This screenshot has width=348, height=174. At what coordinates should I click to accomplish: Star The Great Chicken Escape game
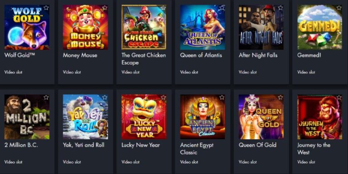pyautogui.click(x=163, y=8)
